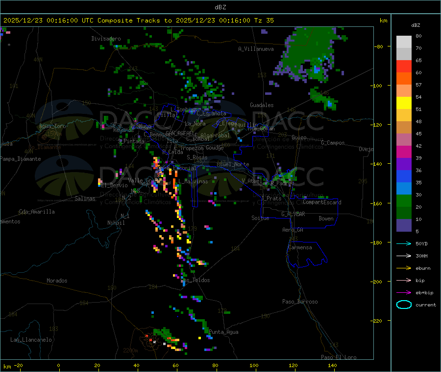441x372 pixels.
Task: Click the Punta_Agua map label
Action: [x=223, y=332]
